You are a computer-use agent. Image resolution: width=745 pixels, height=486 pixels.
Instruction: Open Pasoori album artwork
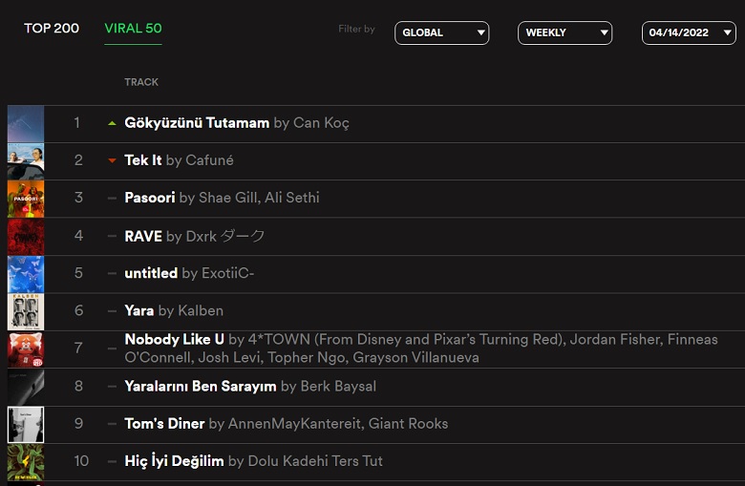tap(26, 199)
